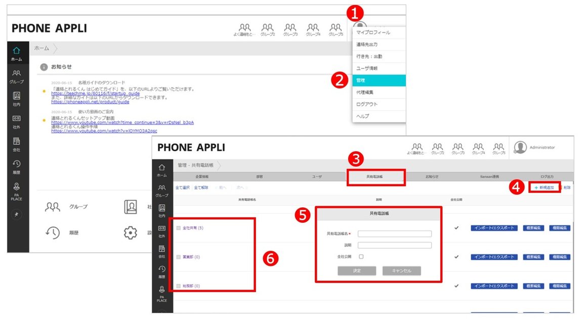The width and height of the screenshot is (581, 326).
Task: Open the 全社共有 (5) phonebook link
Action: (x=193, y=228)
